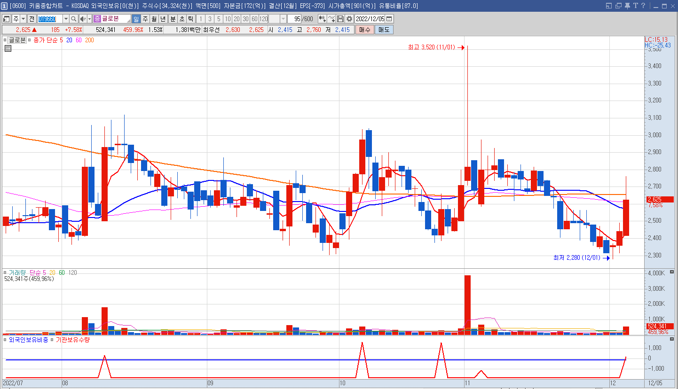Click interval button 1

(x=201, y=19)
